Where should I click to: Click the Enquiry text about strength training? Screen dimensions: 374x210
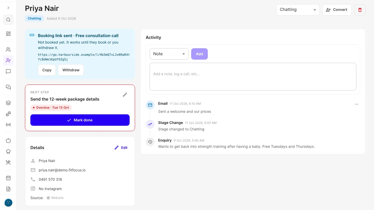[x=236, y=146]
